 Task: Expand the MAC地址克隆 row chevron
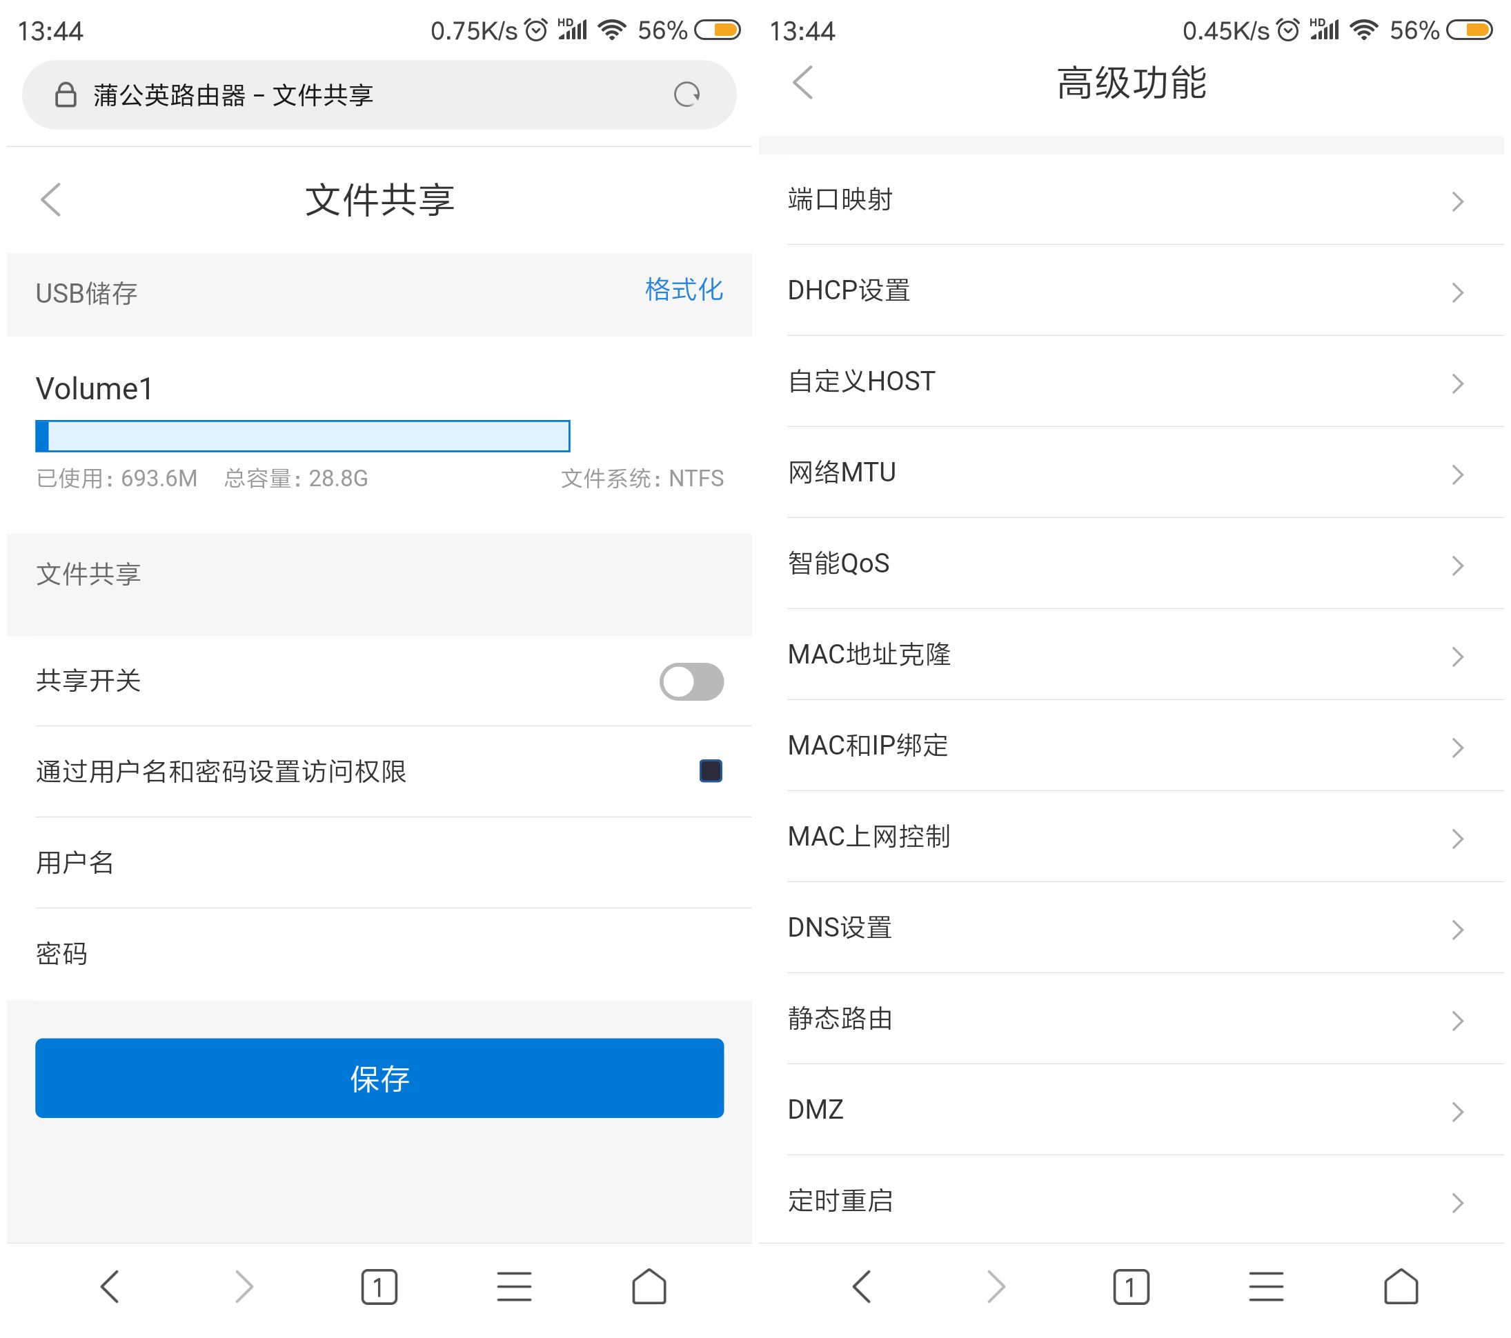[1457, 656]
